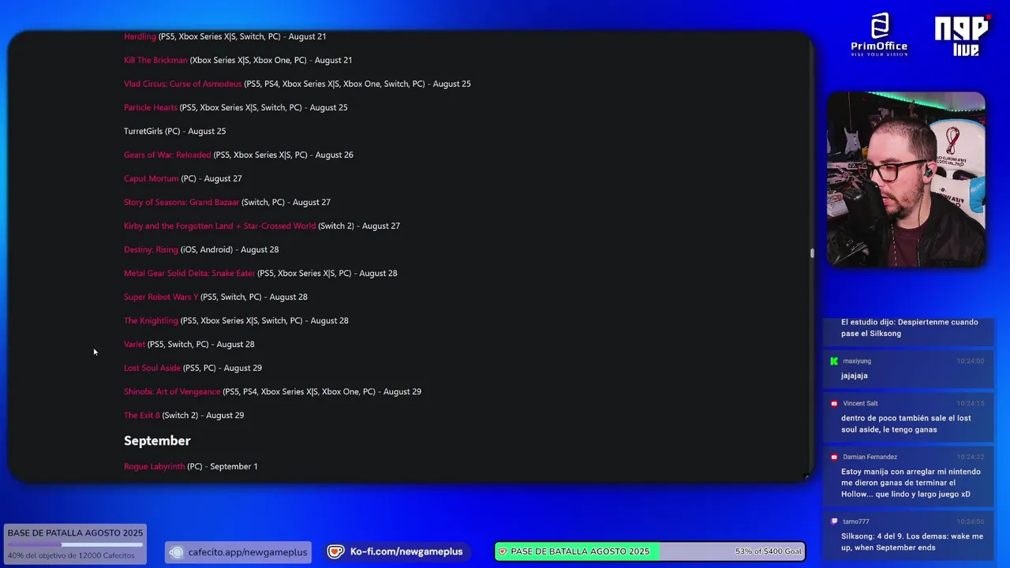Open the Lost Soul Aside link
This screenshot has width=1010, height=568.
coord(152,368)
